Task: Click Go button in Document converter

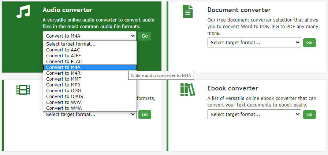Action: (309, 43)
